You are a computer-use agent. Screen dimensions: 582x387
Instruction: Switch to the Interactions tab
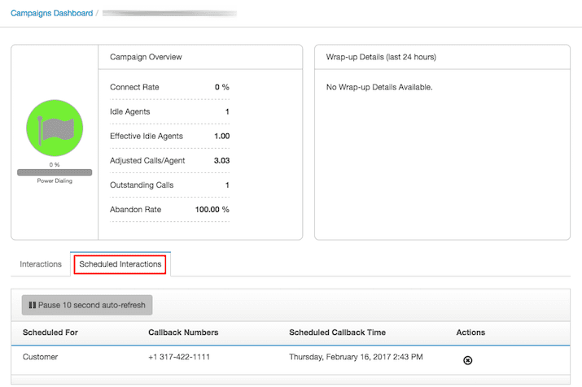(41, 264)
